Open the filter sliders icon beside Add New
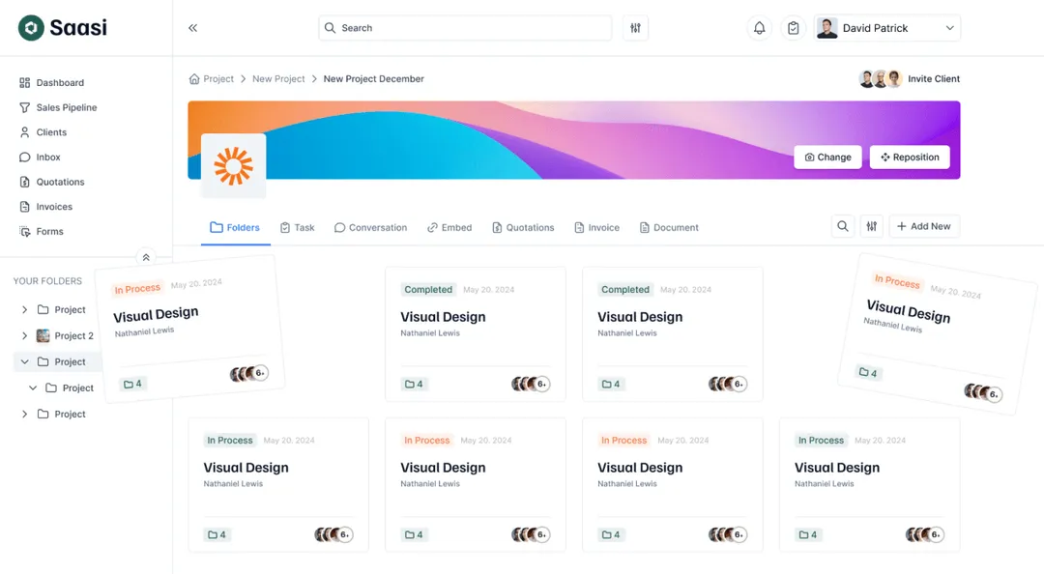This screenshot has height=574, width=1044. click(872, 226)
